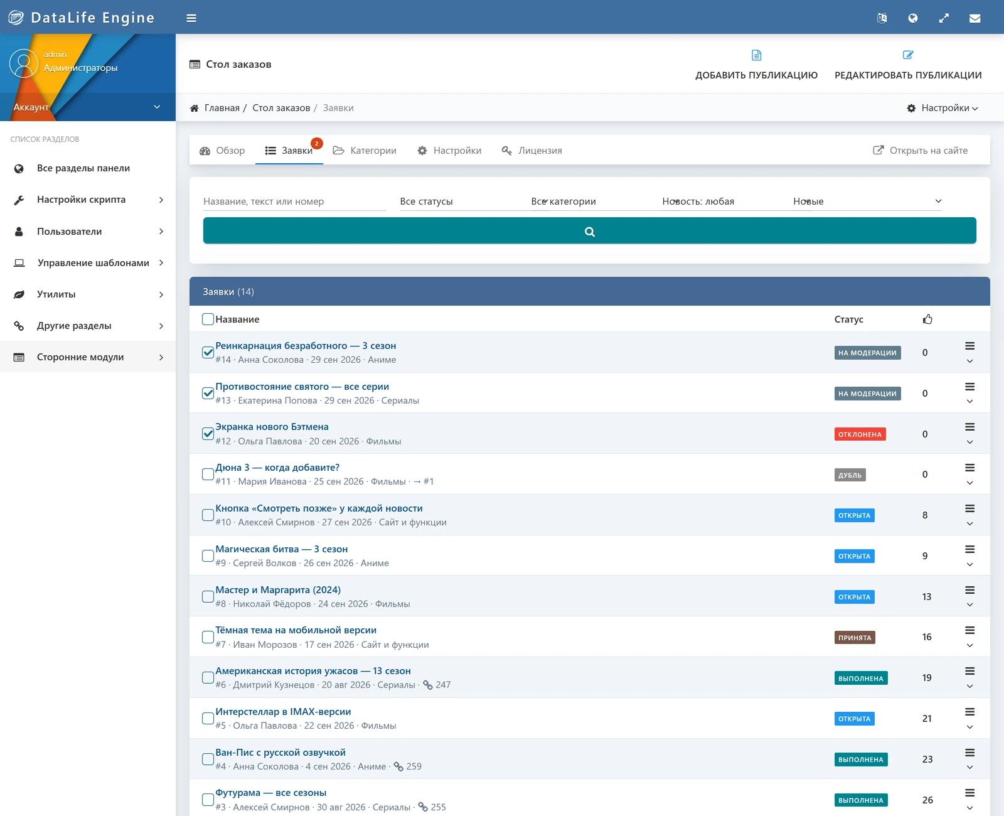1004x816 pixels.
Task: Open the Настройки tab with gear icon
Action: pos(449,151)
